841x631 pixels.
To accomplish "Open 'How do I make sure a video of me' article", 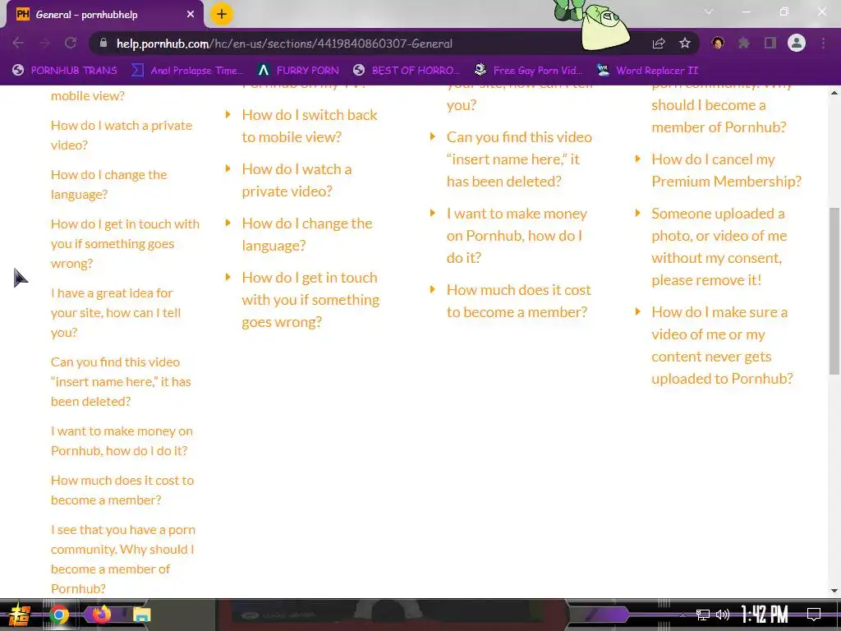I will (722, 345).
